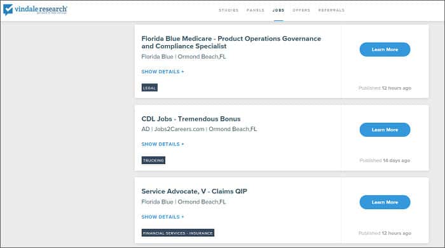Click Jobs2Careers.com company text in CDL listing
This screenshot has width=445, height=248.
179,129
